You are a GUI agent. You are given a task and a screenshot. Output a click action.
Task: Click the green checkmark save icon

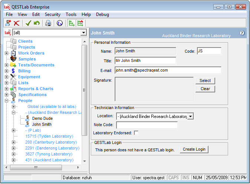(x=28, y=23)
